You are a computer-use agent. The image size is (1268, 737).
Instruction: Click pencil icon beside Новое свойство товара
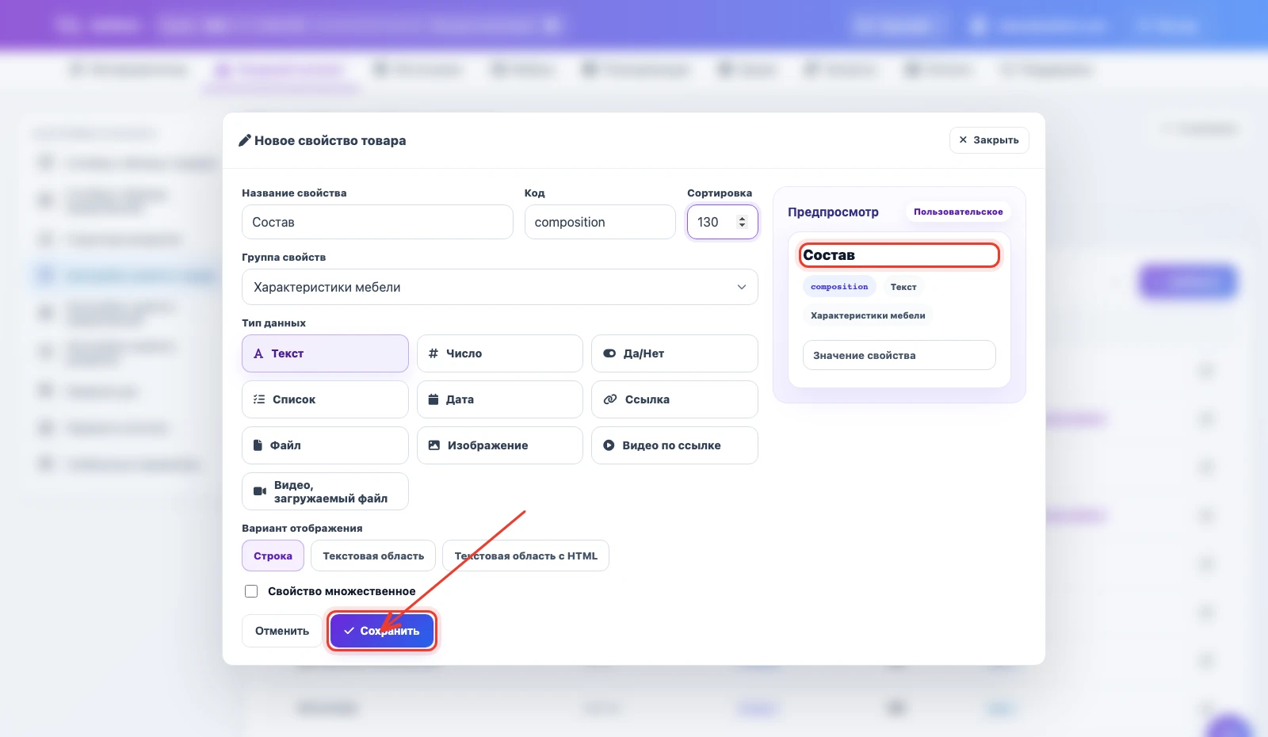tap(245, 140)
